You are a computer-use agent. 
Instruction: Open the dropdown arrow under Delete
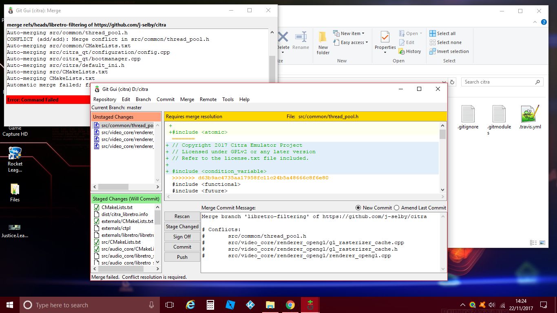(283, 53)
